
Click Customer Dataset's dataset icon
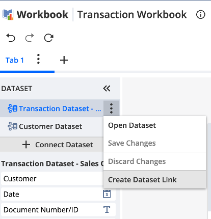tap(12, 126)
